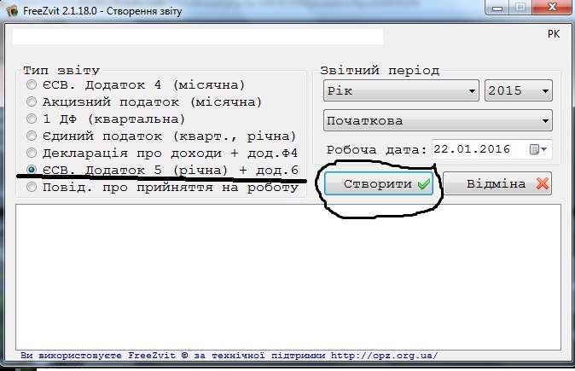Open the calendar picker icon for Робоча дата
The height and width of the screenshot is (371, 575).
[538, 149]
